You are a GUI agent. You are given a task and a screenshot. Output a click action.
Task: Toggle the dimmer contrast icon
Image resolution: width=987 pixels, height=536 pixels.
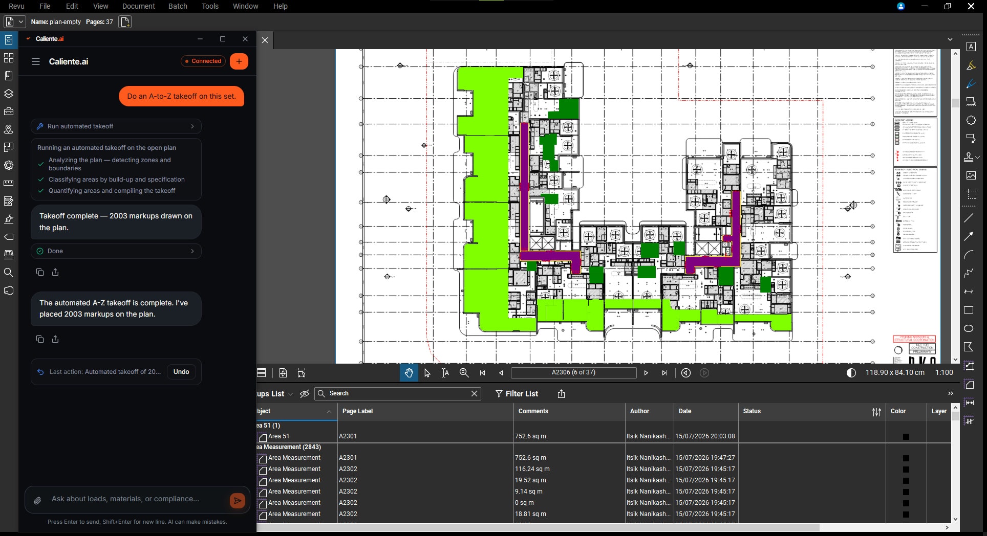(851, 373)
